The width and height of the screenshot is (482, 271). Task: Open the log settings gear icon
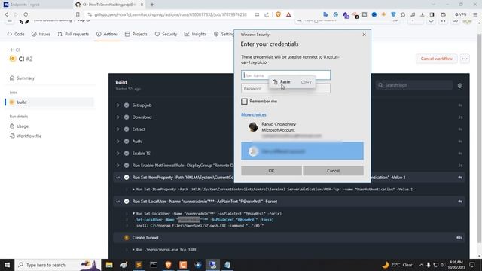(x=460, y=85)
